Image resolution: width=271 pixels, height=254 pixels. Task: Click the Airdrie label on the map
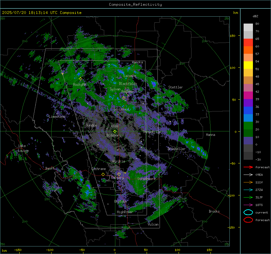click(x=119, y=161)
